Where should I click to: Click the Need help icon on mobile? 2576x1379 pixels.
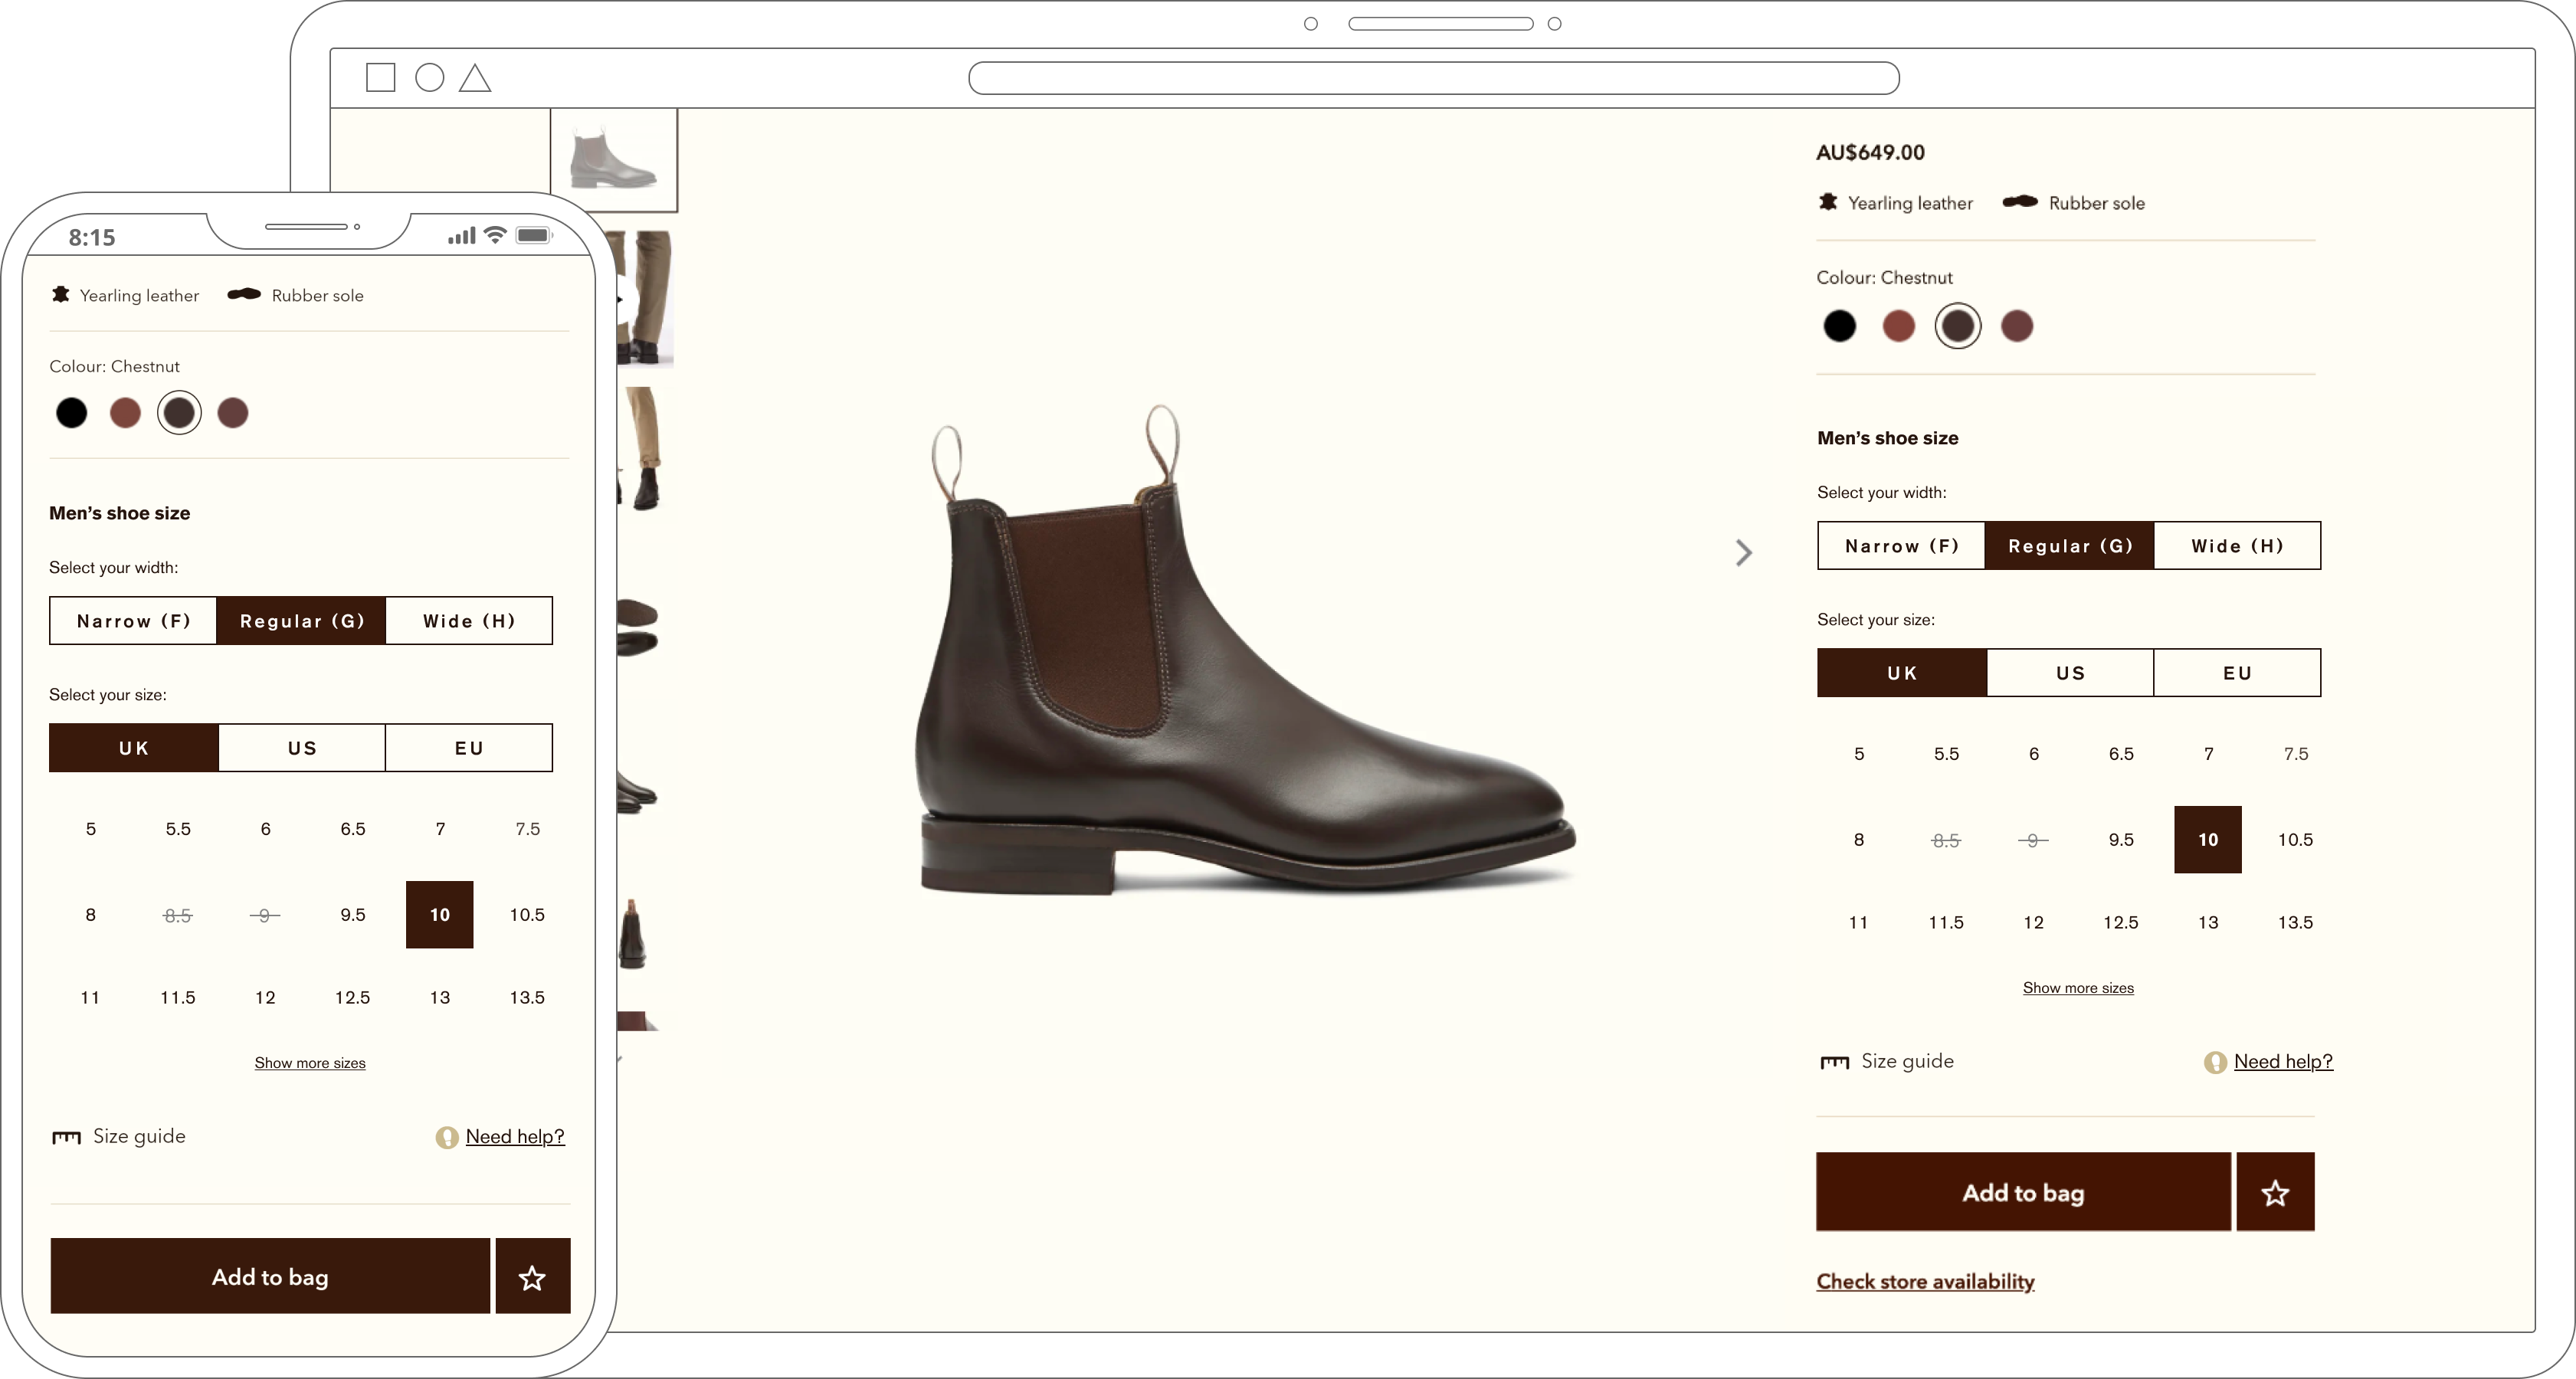[x=447, y=1137]
